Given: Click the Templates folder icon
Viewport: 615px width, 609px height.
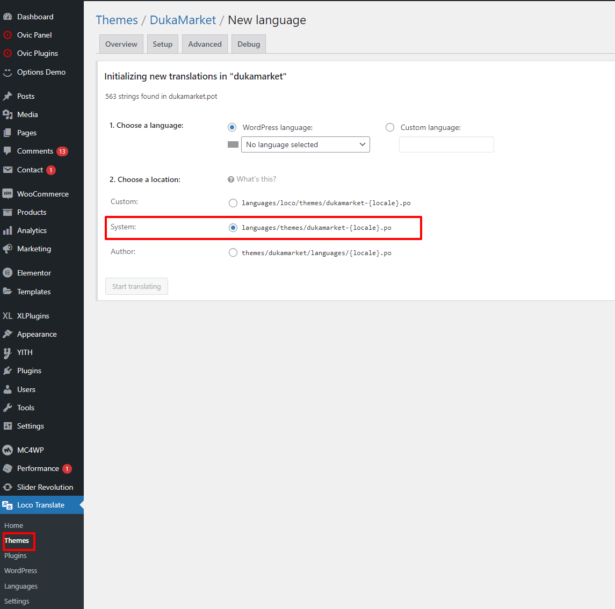Looking at the screenshot, I should pos(8,292).
